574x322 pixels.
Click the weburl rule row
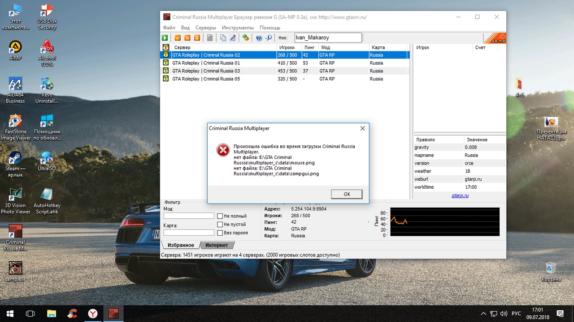pyautogui.click(x=460, y=179)
